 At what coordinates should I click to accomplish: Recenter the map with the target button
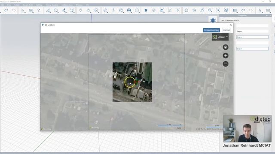(x=226, y=47)
